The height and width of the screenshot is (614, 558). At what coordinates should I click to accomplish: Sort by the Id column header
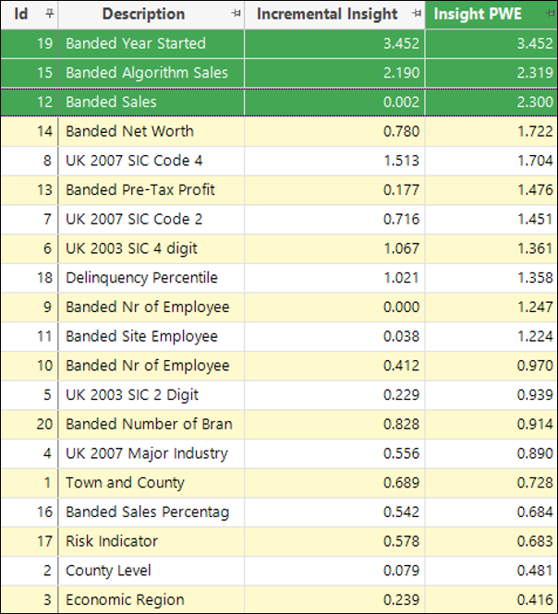coord(21,14)
